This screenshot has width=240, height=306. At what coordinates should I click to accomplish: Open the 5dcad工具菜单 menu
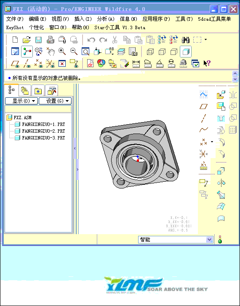pos(214,19)
